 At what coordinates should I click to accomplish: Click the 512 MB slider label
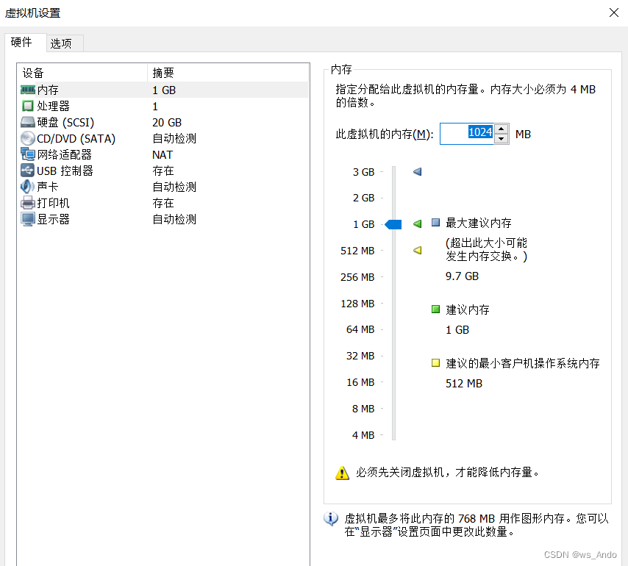357,251
